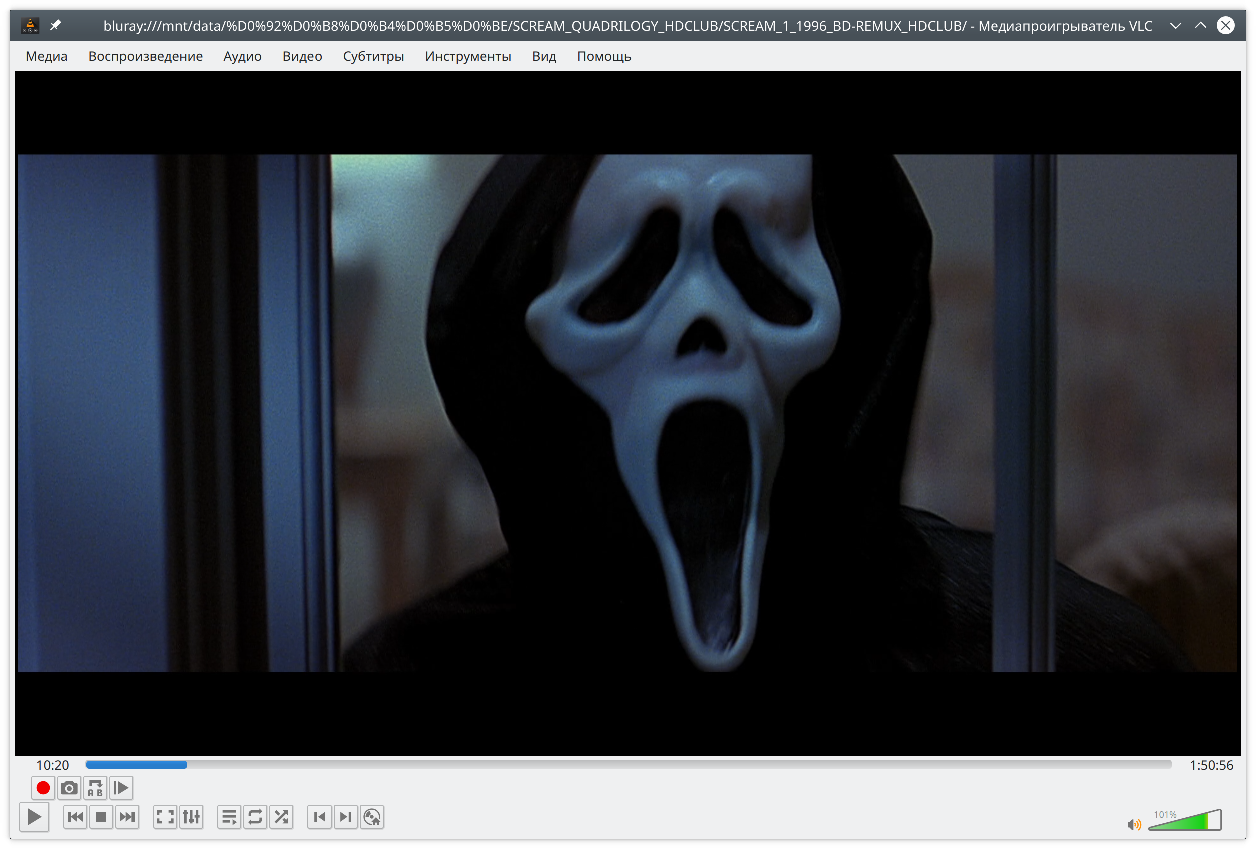Open the Помощь menu
The height and width of the screenshot is (849, 1256).
point(604,56)
